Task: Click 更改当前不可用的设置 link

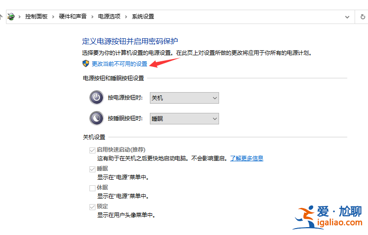Action: click(x=119, y=64)
